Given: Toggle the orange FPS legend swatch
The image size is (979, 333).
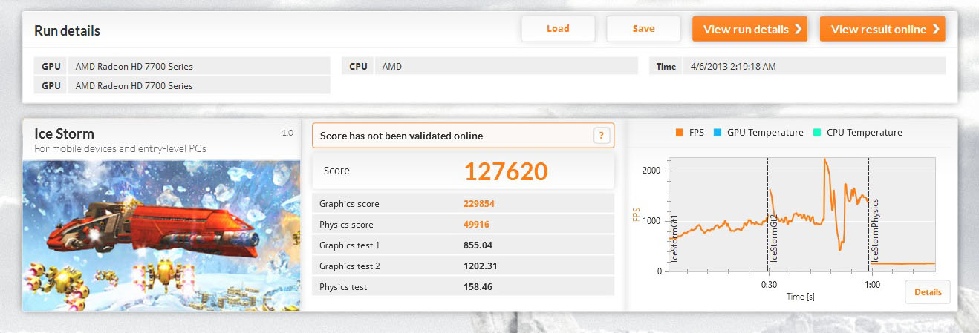Looking at the screenshot, I should 680,133.
